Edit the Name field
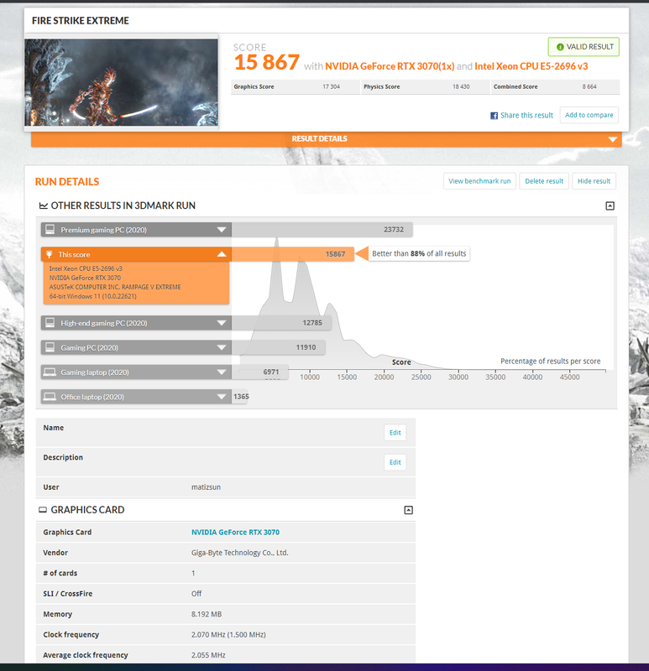The height and width of the screenshot is (671, 649). [395, 433]
